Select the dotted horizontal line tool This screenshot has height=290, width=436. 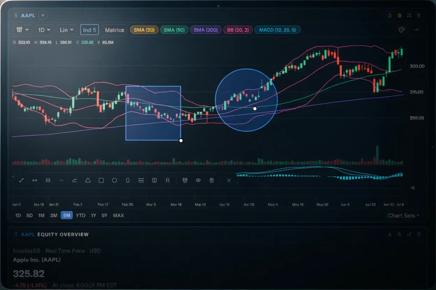point(61,180)
